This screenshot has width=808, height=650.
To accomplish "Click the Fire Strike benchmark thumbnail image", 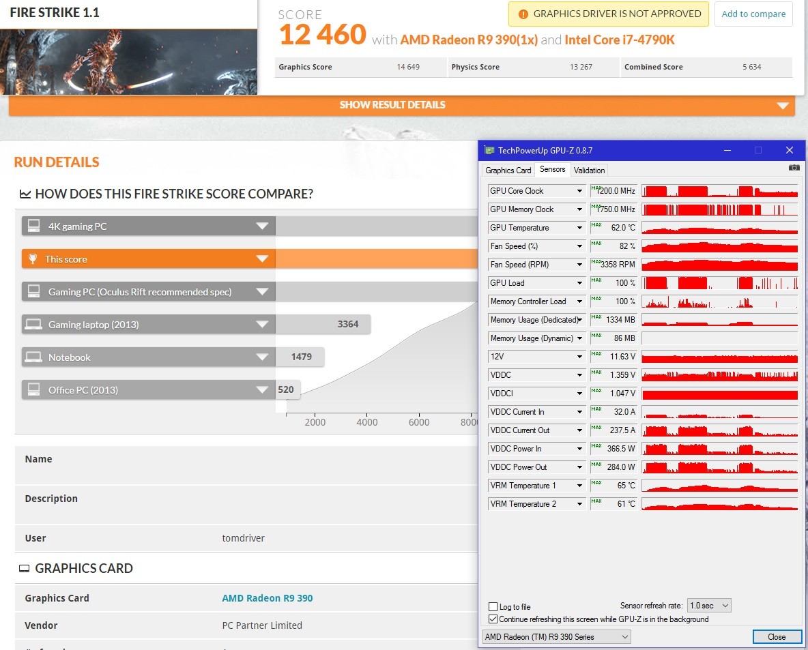I will coord(128,62).
